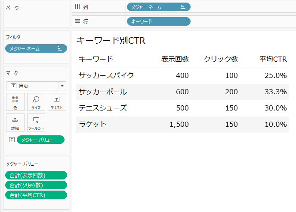The image size is (296, 212).
Task: Click the Color (色) mark card button
Action: 15,102
